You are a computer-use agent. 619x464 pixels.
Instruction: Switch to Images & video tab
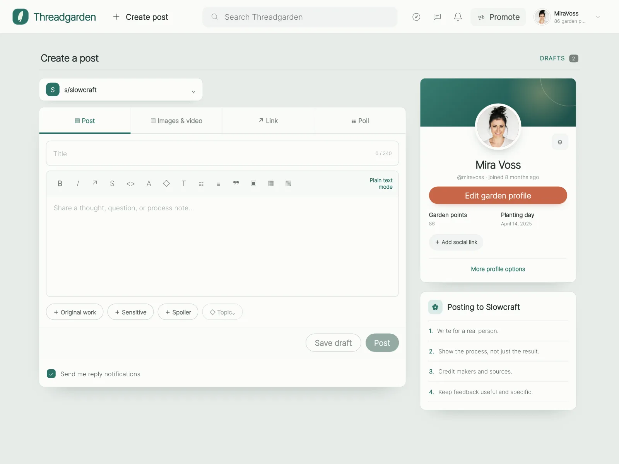(176, 121)
